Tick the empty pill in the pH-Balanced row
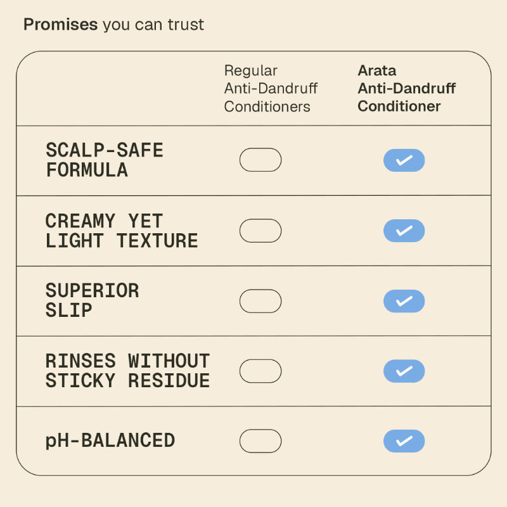The height and width of the screenshot is (507, 507). (260, 441)
